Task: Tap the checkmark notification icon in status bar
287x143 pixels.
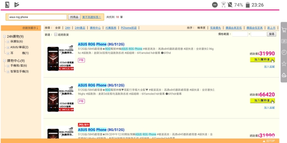Action: (x=17, y=4)
